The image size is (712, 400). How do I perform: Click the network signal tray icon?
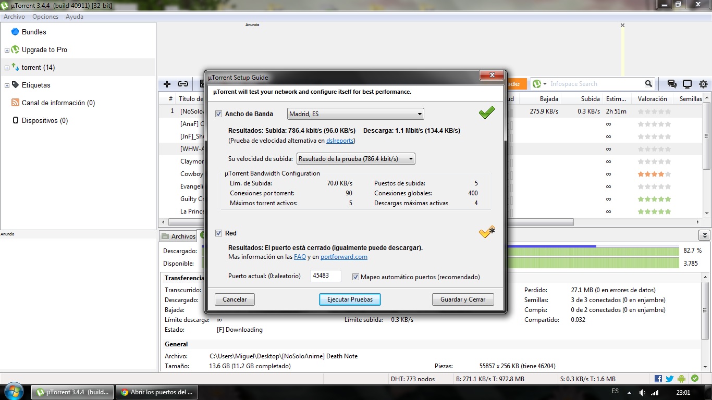(x=655, y=392)
